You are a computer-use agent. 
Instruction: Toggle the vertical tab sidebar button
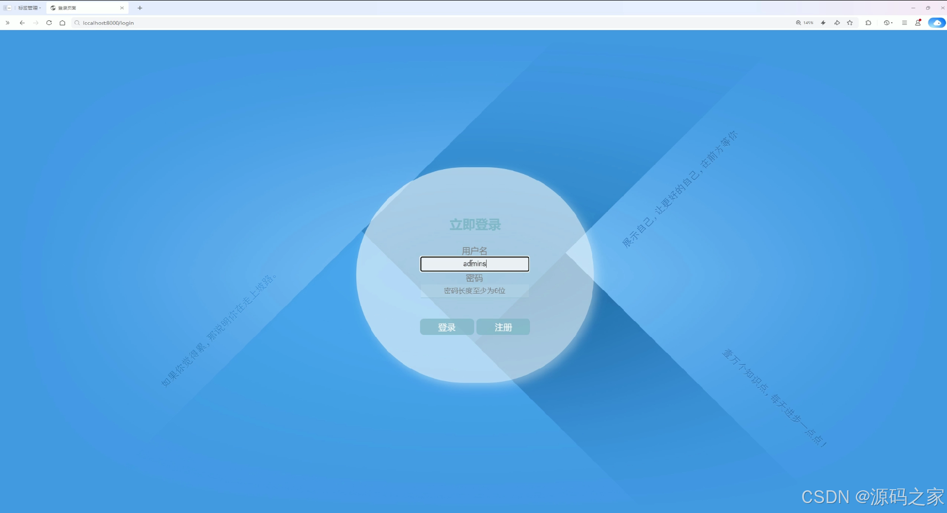[x=7, y=8]
